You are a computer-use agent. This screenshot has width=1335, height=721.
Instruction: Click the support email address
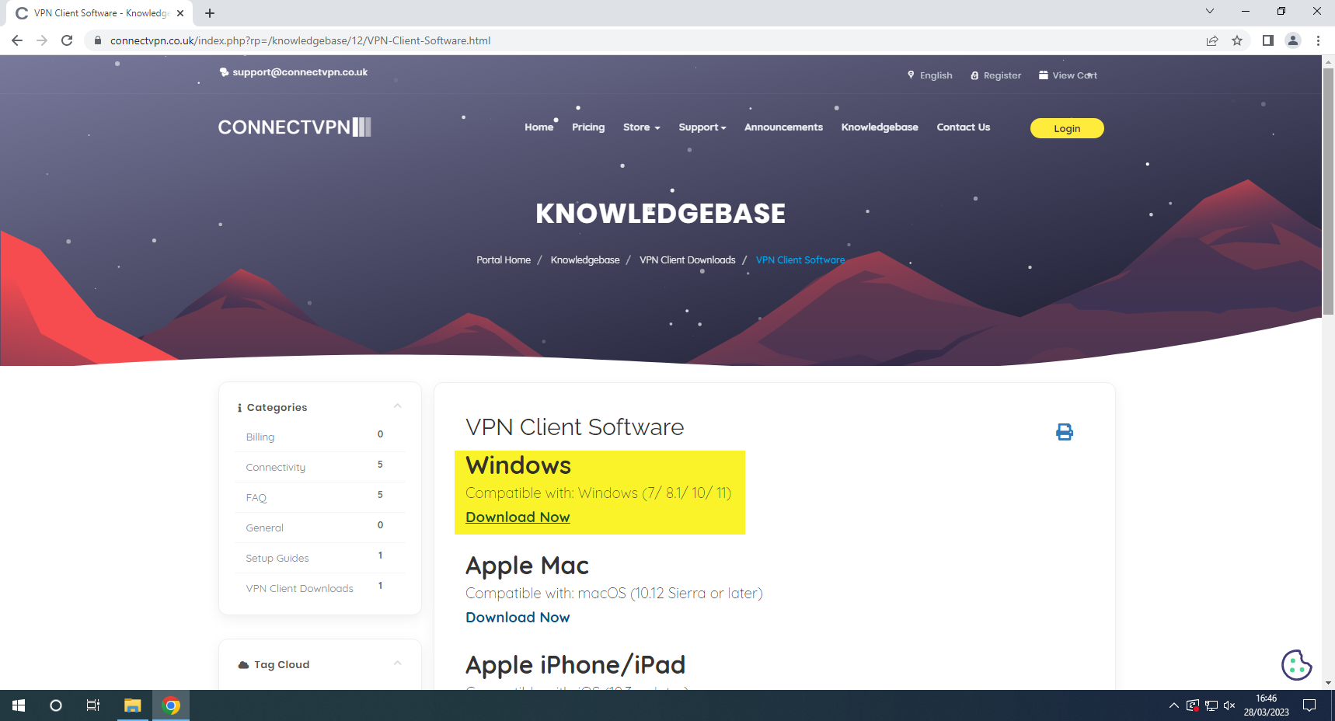[300, 72]
